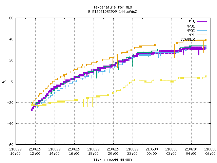
Task: Click the y-axis label 60
Action: pos(11,18)
